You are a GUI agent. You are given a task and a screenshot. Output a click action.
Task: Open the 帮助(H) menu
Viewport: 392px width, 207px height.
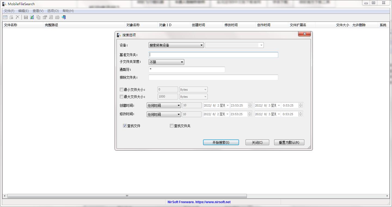coord(68,11)
